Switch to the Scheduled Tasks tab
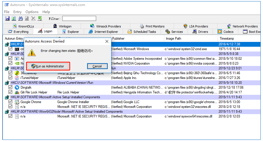 pyautogui.click(x=142, y=32)
